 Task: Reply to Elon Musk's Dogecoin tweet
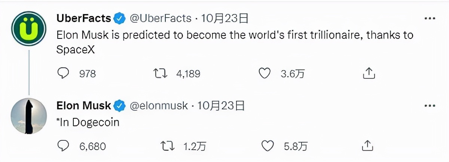(63, 146)
